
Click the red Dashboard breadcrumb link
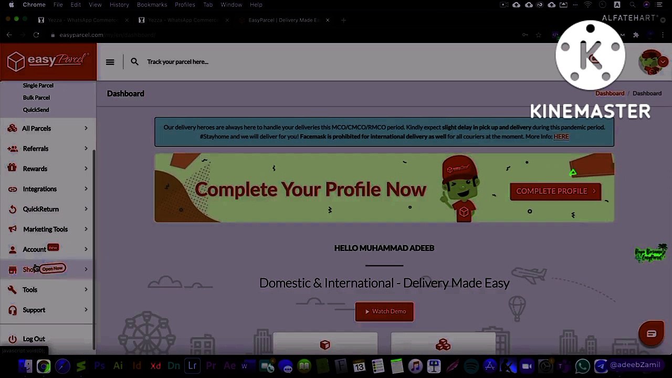pyautogui.click(x=610, y=93)
